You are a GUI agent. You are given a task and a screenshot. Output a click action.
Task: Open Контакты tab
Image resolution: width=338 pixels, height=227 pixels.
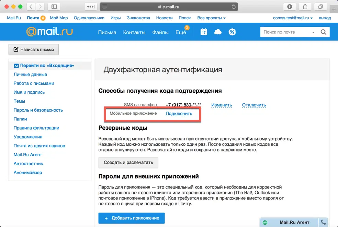coord(134,32)
